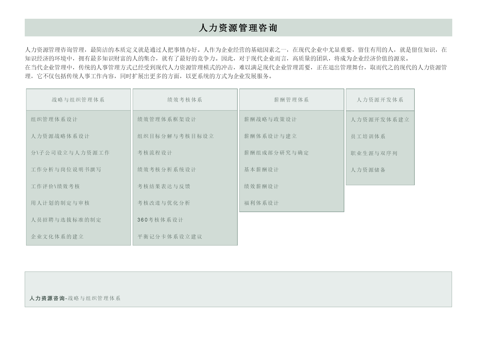477x337 pixels.
Task: Open 分\子公司设立与人力资源工作 item
Action: [70, 153]
